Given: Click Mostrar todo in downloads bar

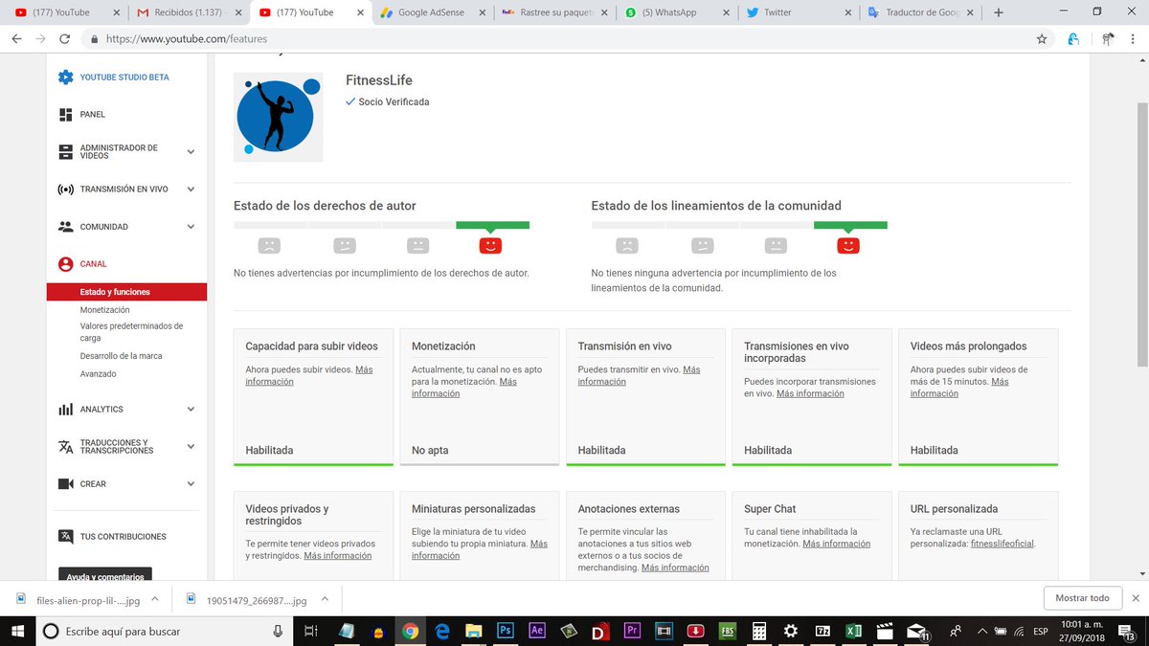Looking at the screenshot, I should click(1082, 598).
